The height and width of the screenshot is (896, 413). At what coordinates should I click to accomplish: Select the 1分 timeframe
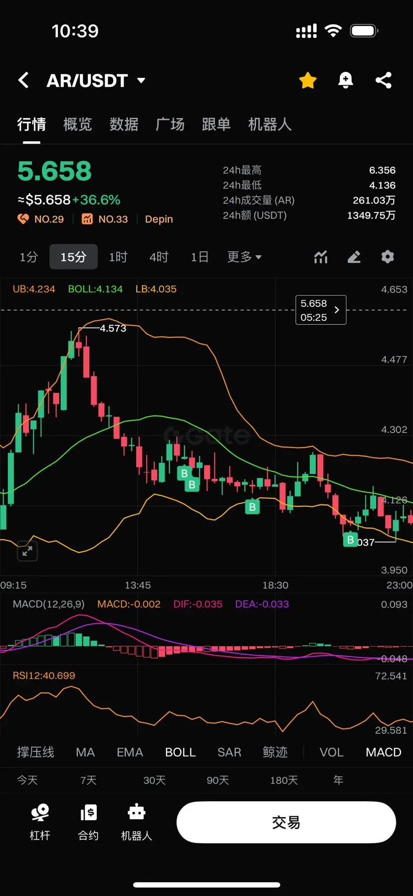(29, 257)
